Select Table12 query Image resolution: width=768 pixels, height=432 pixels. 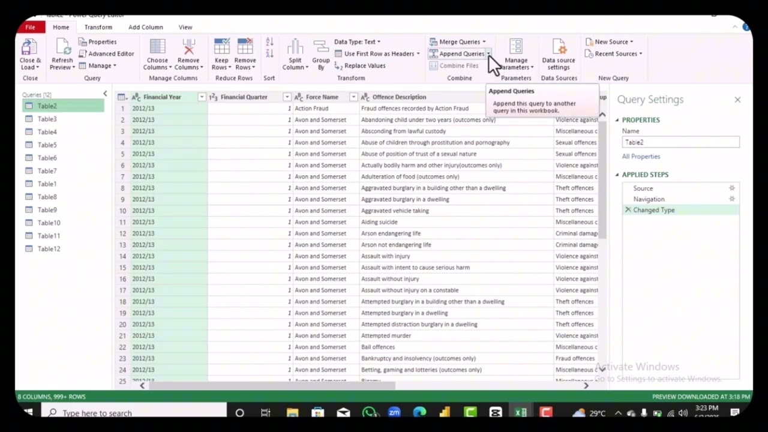[63, 248]
